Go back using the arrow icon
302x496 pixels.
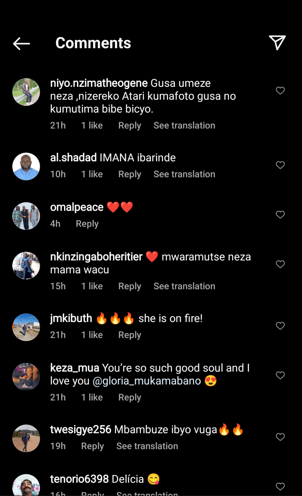[21, 43]
